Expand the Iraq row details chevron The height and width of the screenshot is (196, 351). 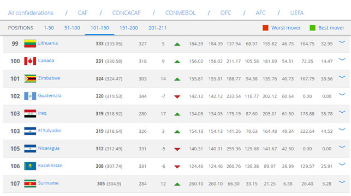point(342,112)
